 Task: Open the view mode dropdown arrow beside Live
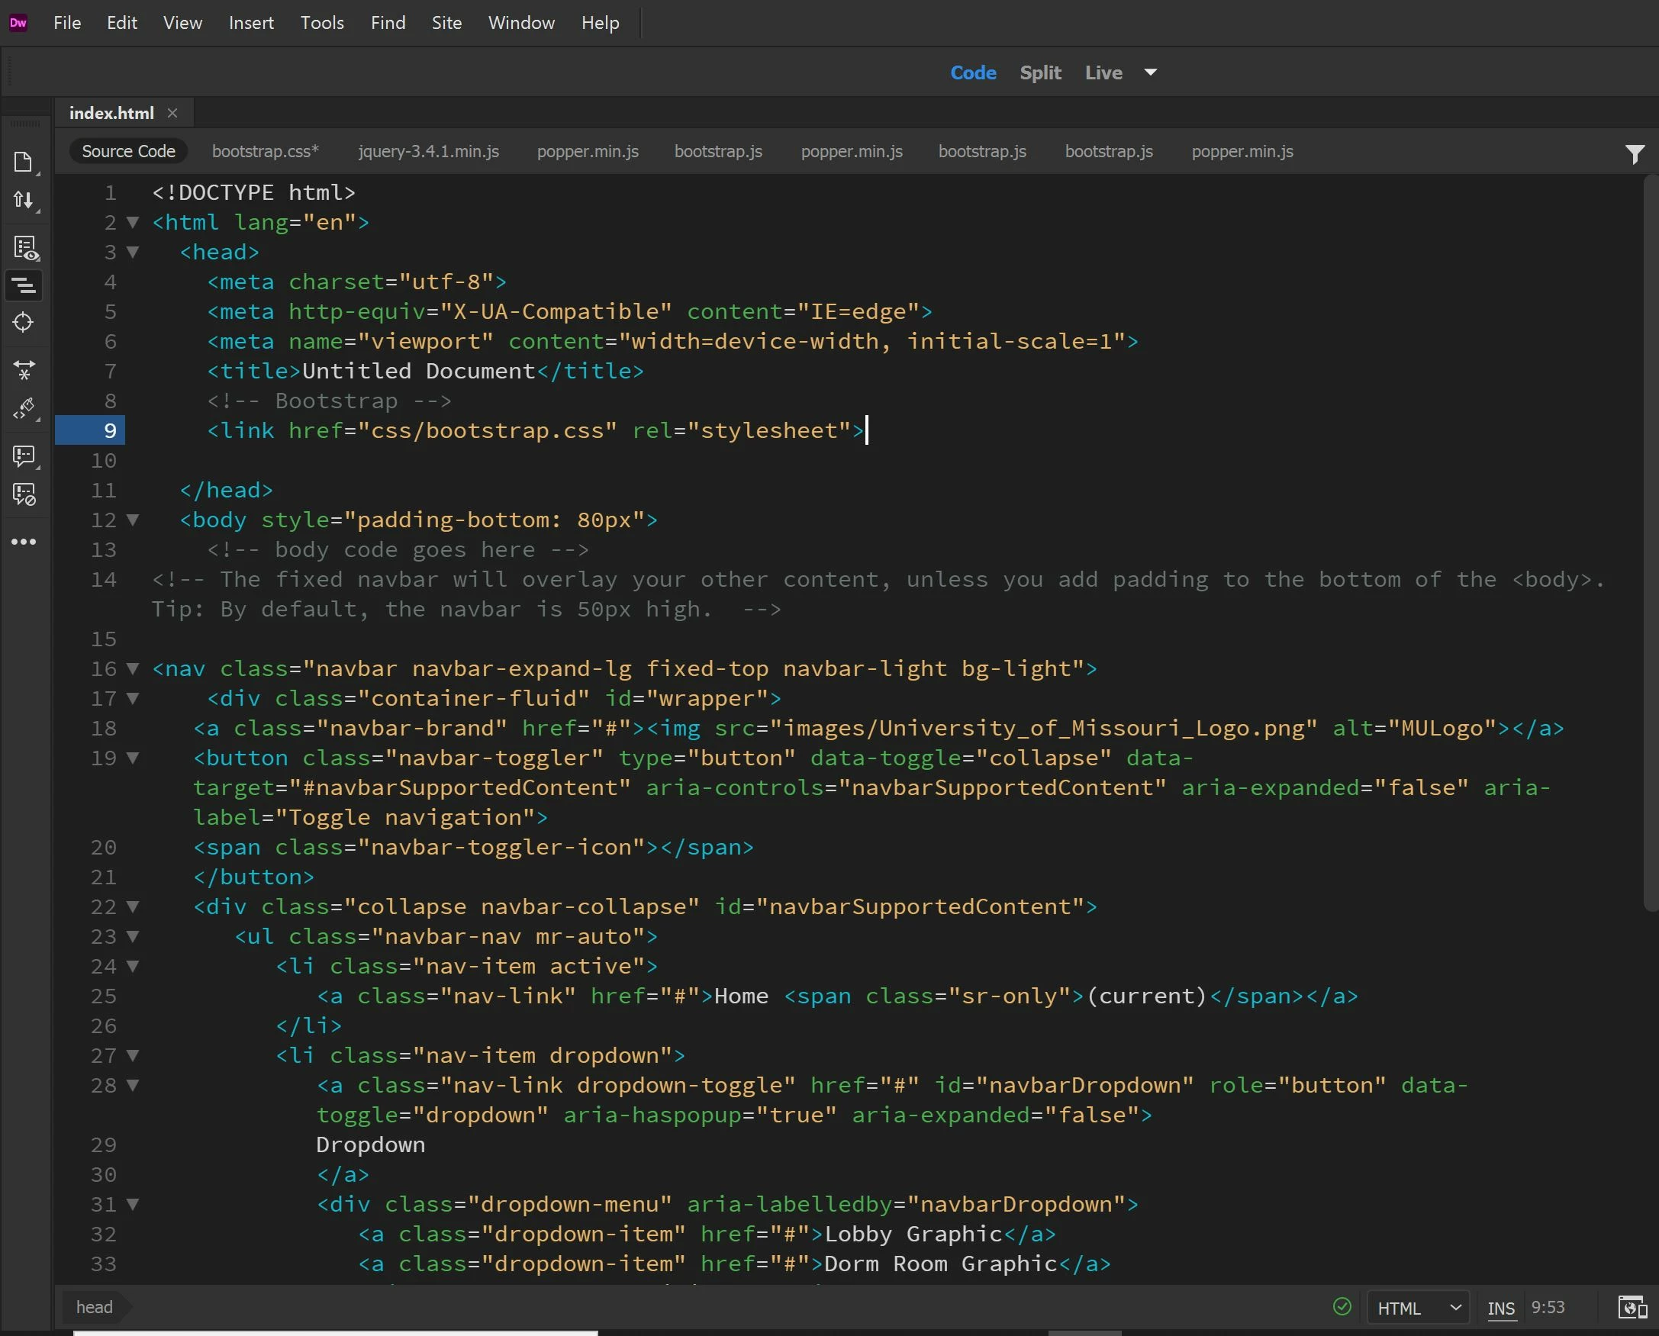pos(1150,72)
